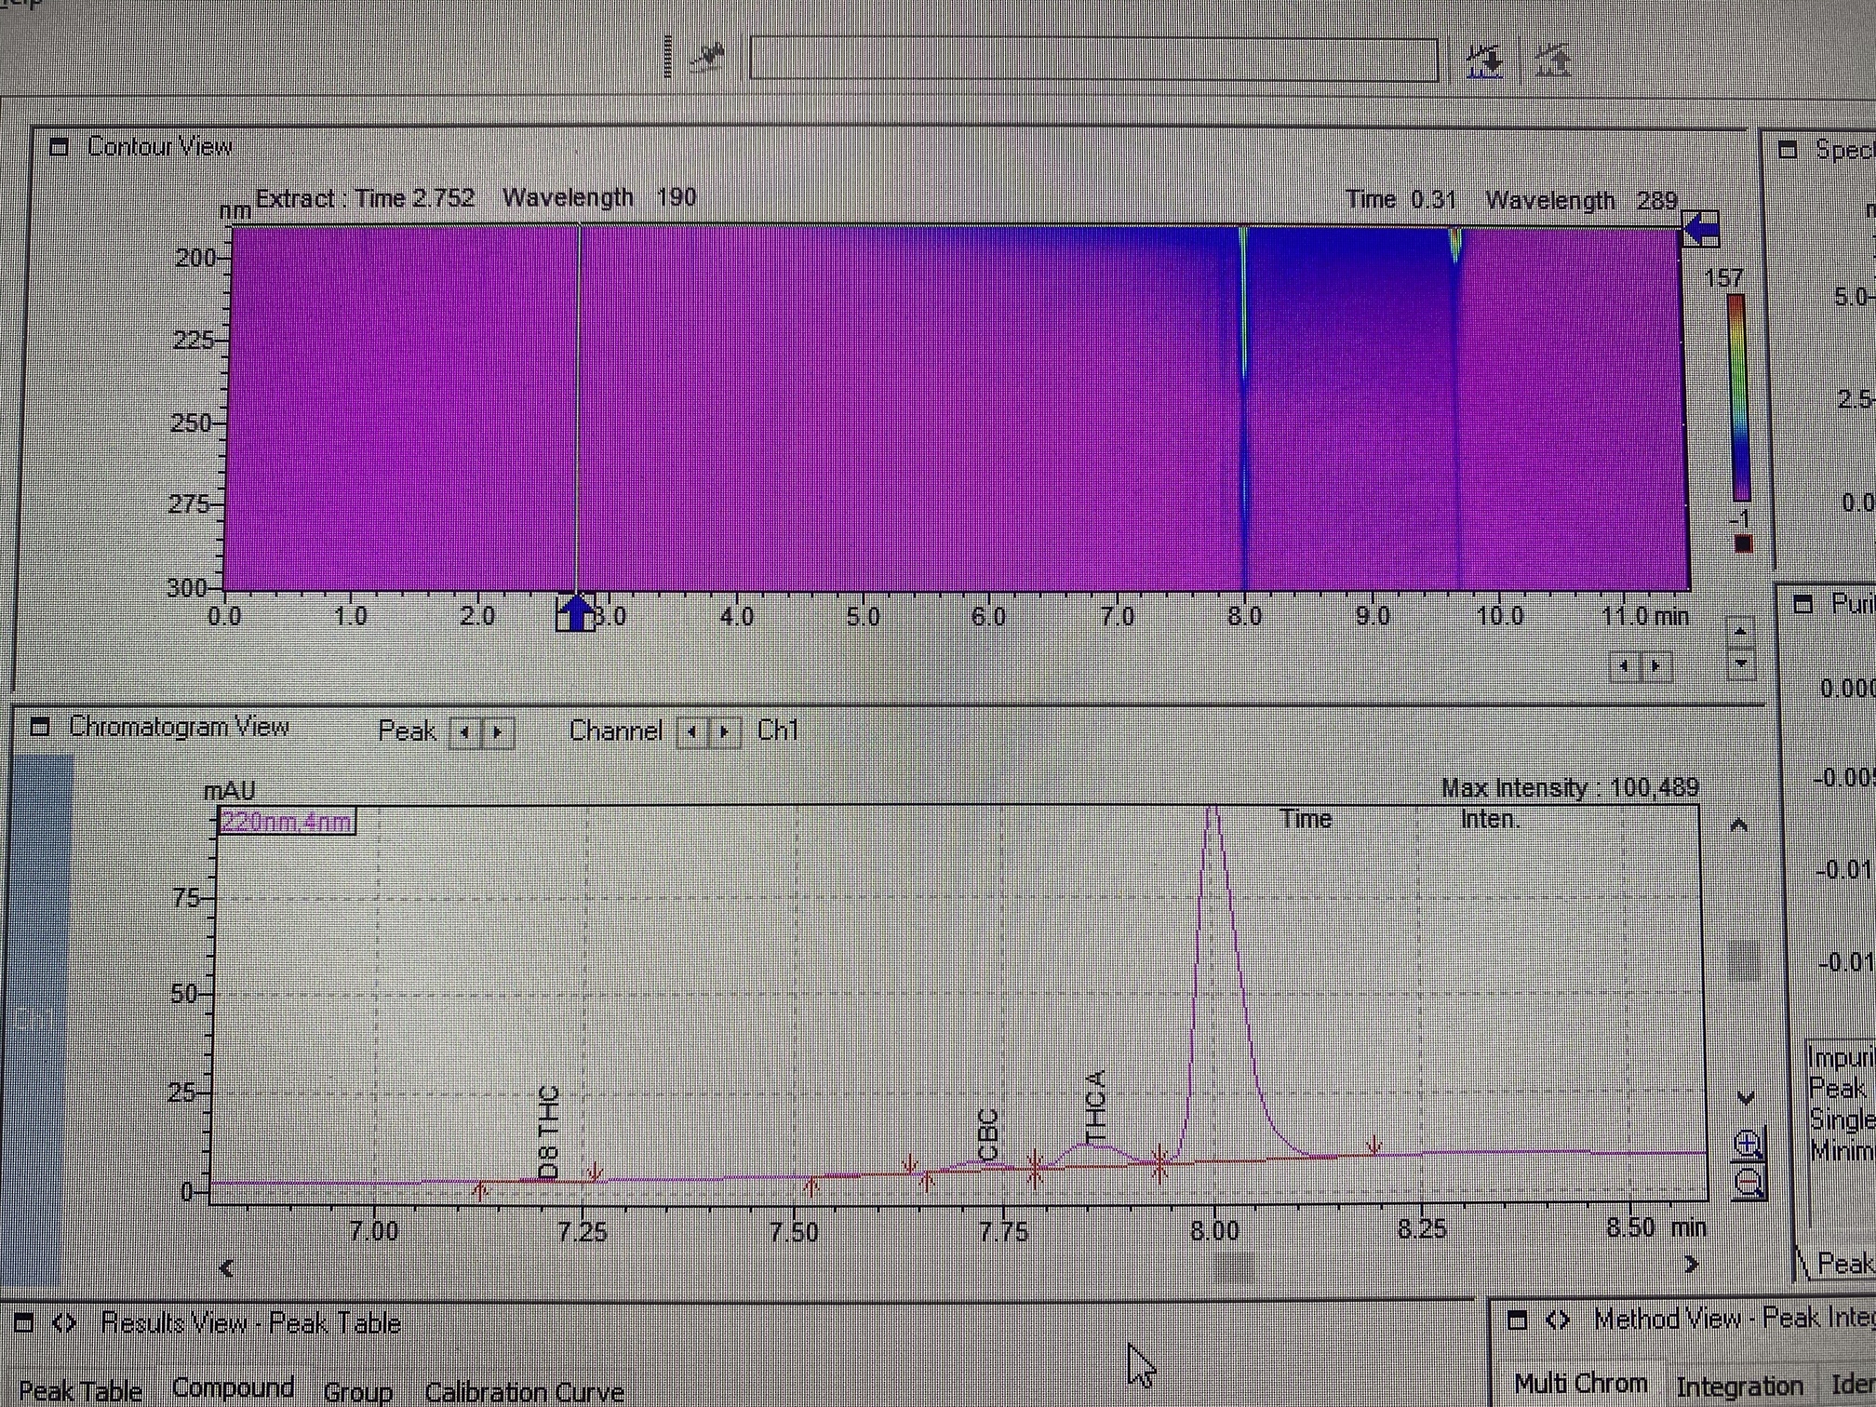Open the Calibration Curve tab

(x=524, y=1392)
